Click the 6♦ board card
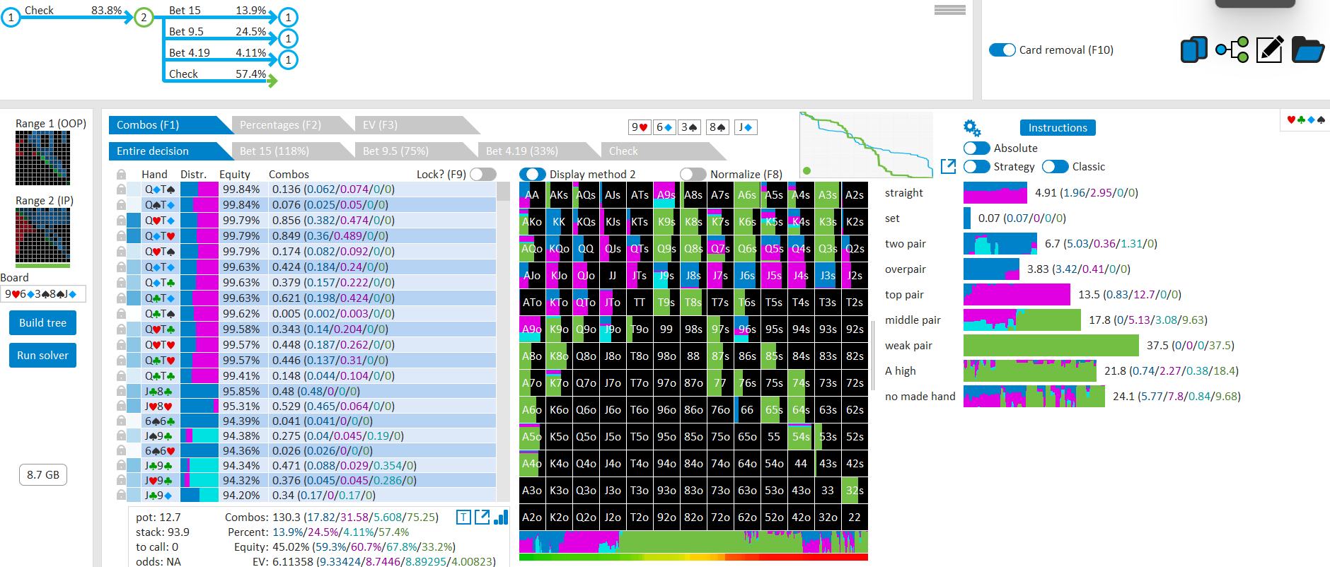Viewport: 1330px width, 567px height. point(664,127)
